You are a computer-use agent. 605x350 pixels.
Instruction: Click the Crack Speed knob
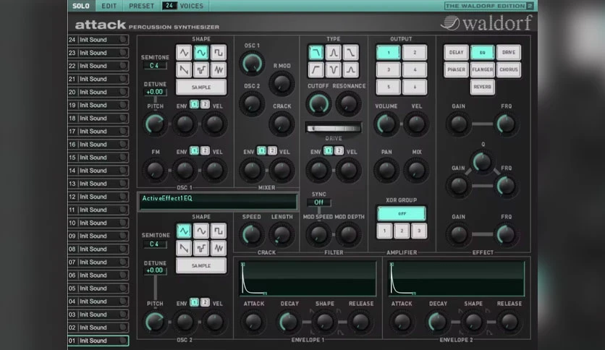coord(252,234)
